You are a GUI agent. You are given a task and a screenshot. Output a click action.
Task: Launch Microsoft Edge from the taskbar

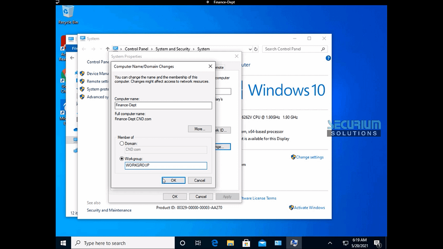coord(215,243)
